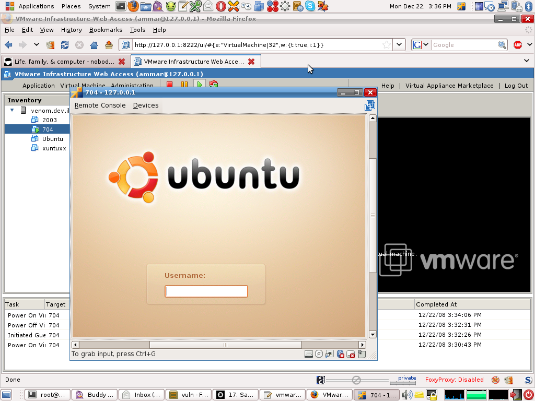
Task: Launch Pidgin from the top panel
Action: (x=157, y=6)
